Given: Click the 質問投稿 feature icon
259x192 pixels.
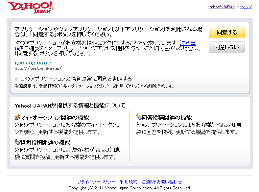Looking at the screenshot, I should [x=17, y=142].
